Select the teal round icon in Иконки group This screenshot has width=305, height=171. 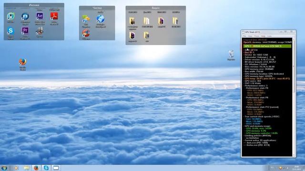click(10, 17)
